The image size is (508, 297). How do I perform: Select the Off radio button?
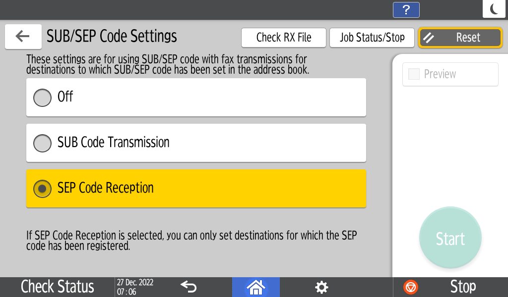[42, 98]
